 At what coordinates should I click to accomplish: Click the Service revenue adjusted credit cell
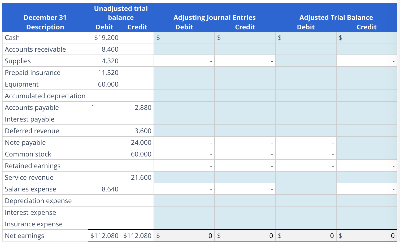(366, 177)
